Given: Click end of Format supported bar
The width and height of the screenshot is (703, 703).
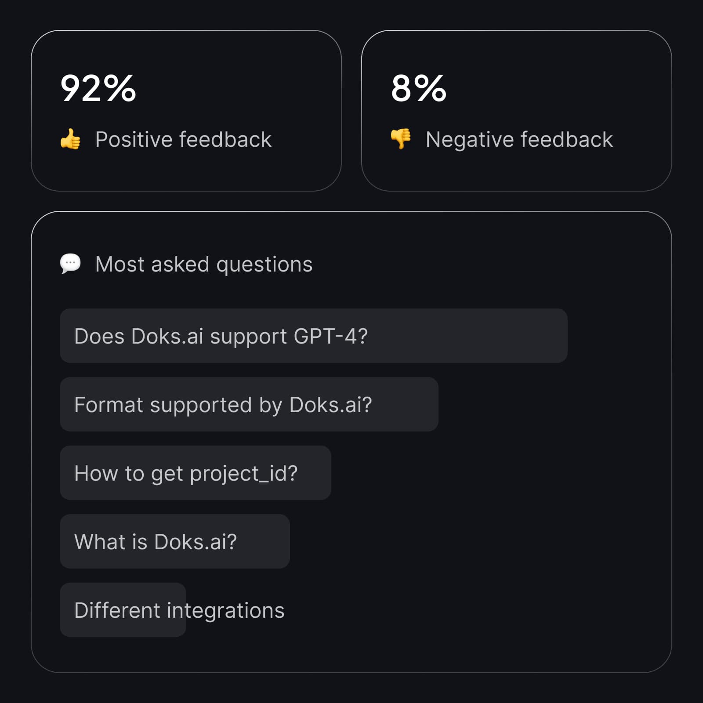Looking at the screenshot, I should 417,404.
